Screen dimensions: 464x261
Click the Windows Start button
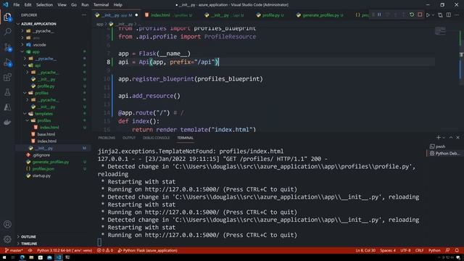pyautogui.click(x=4, y=257)
